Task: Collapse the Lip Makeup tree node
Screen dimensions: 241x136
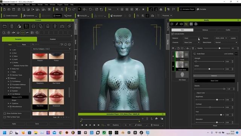Action: 8,94
